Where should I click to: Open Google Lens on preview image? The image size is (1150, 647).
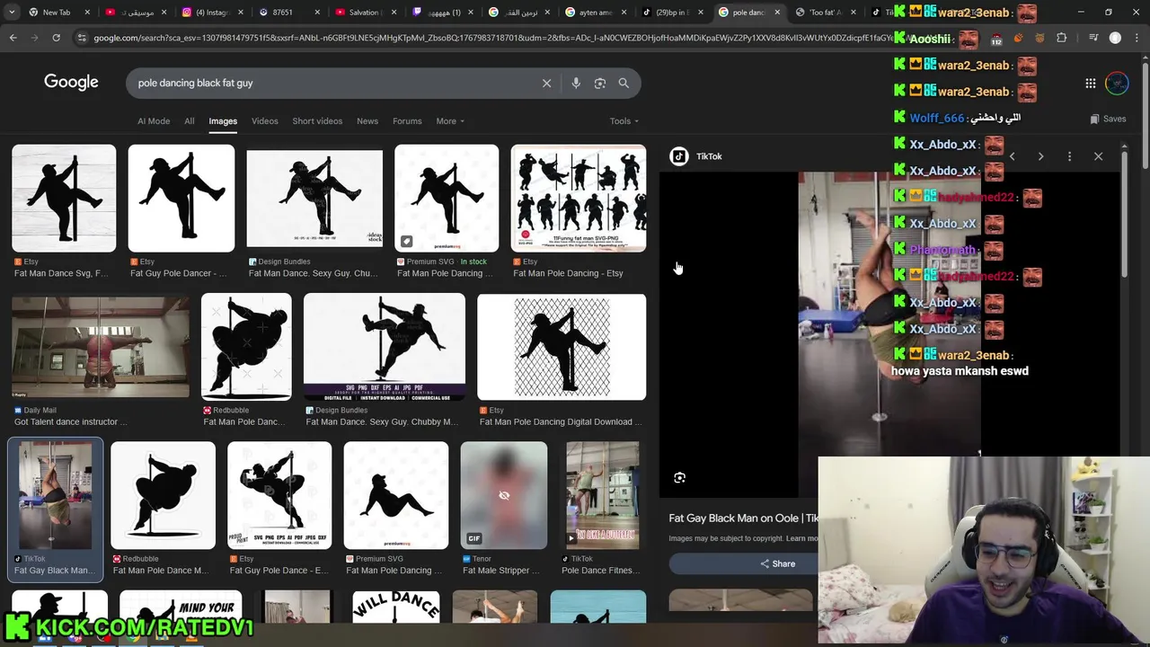[x=679, y=478]
